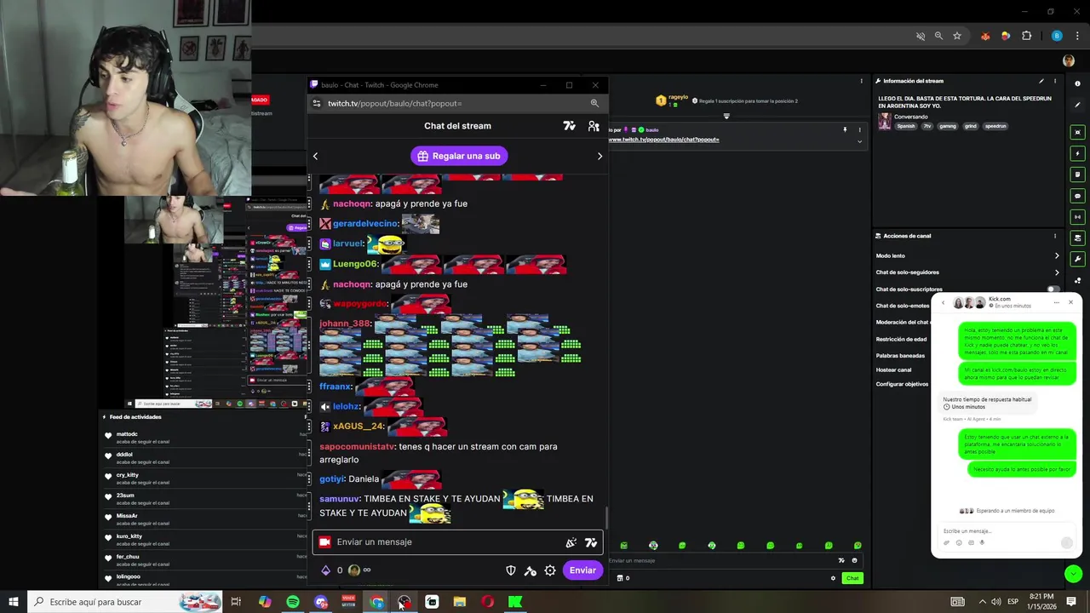This screenshot has height=613, width=1090.
Task: Open the Kick support widget three-dot menu
Action: pos(1056,302)
